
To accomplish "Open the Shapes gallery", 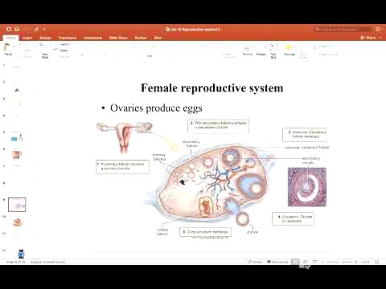I will (x=261, y=51).
